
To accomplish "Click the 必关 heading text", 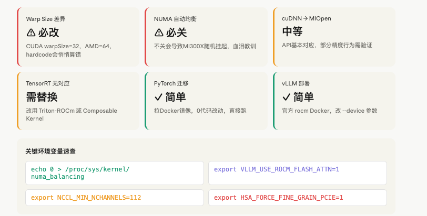I will coord(177,33).
